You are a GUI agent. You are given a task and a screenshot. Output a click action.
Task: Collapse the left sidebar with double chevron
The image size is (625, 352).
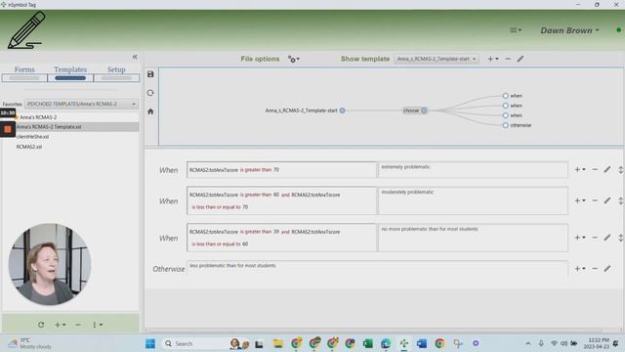[x=135, y=57]
